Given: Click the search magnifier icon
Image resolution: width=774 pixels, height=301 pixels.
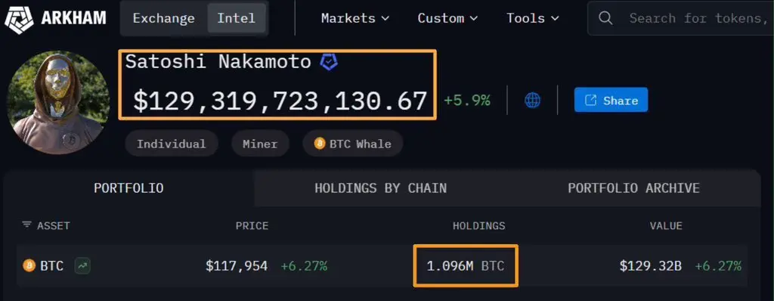Looking at the screenshot, I should point(605,18).
